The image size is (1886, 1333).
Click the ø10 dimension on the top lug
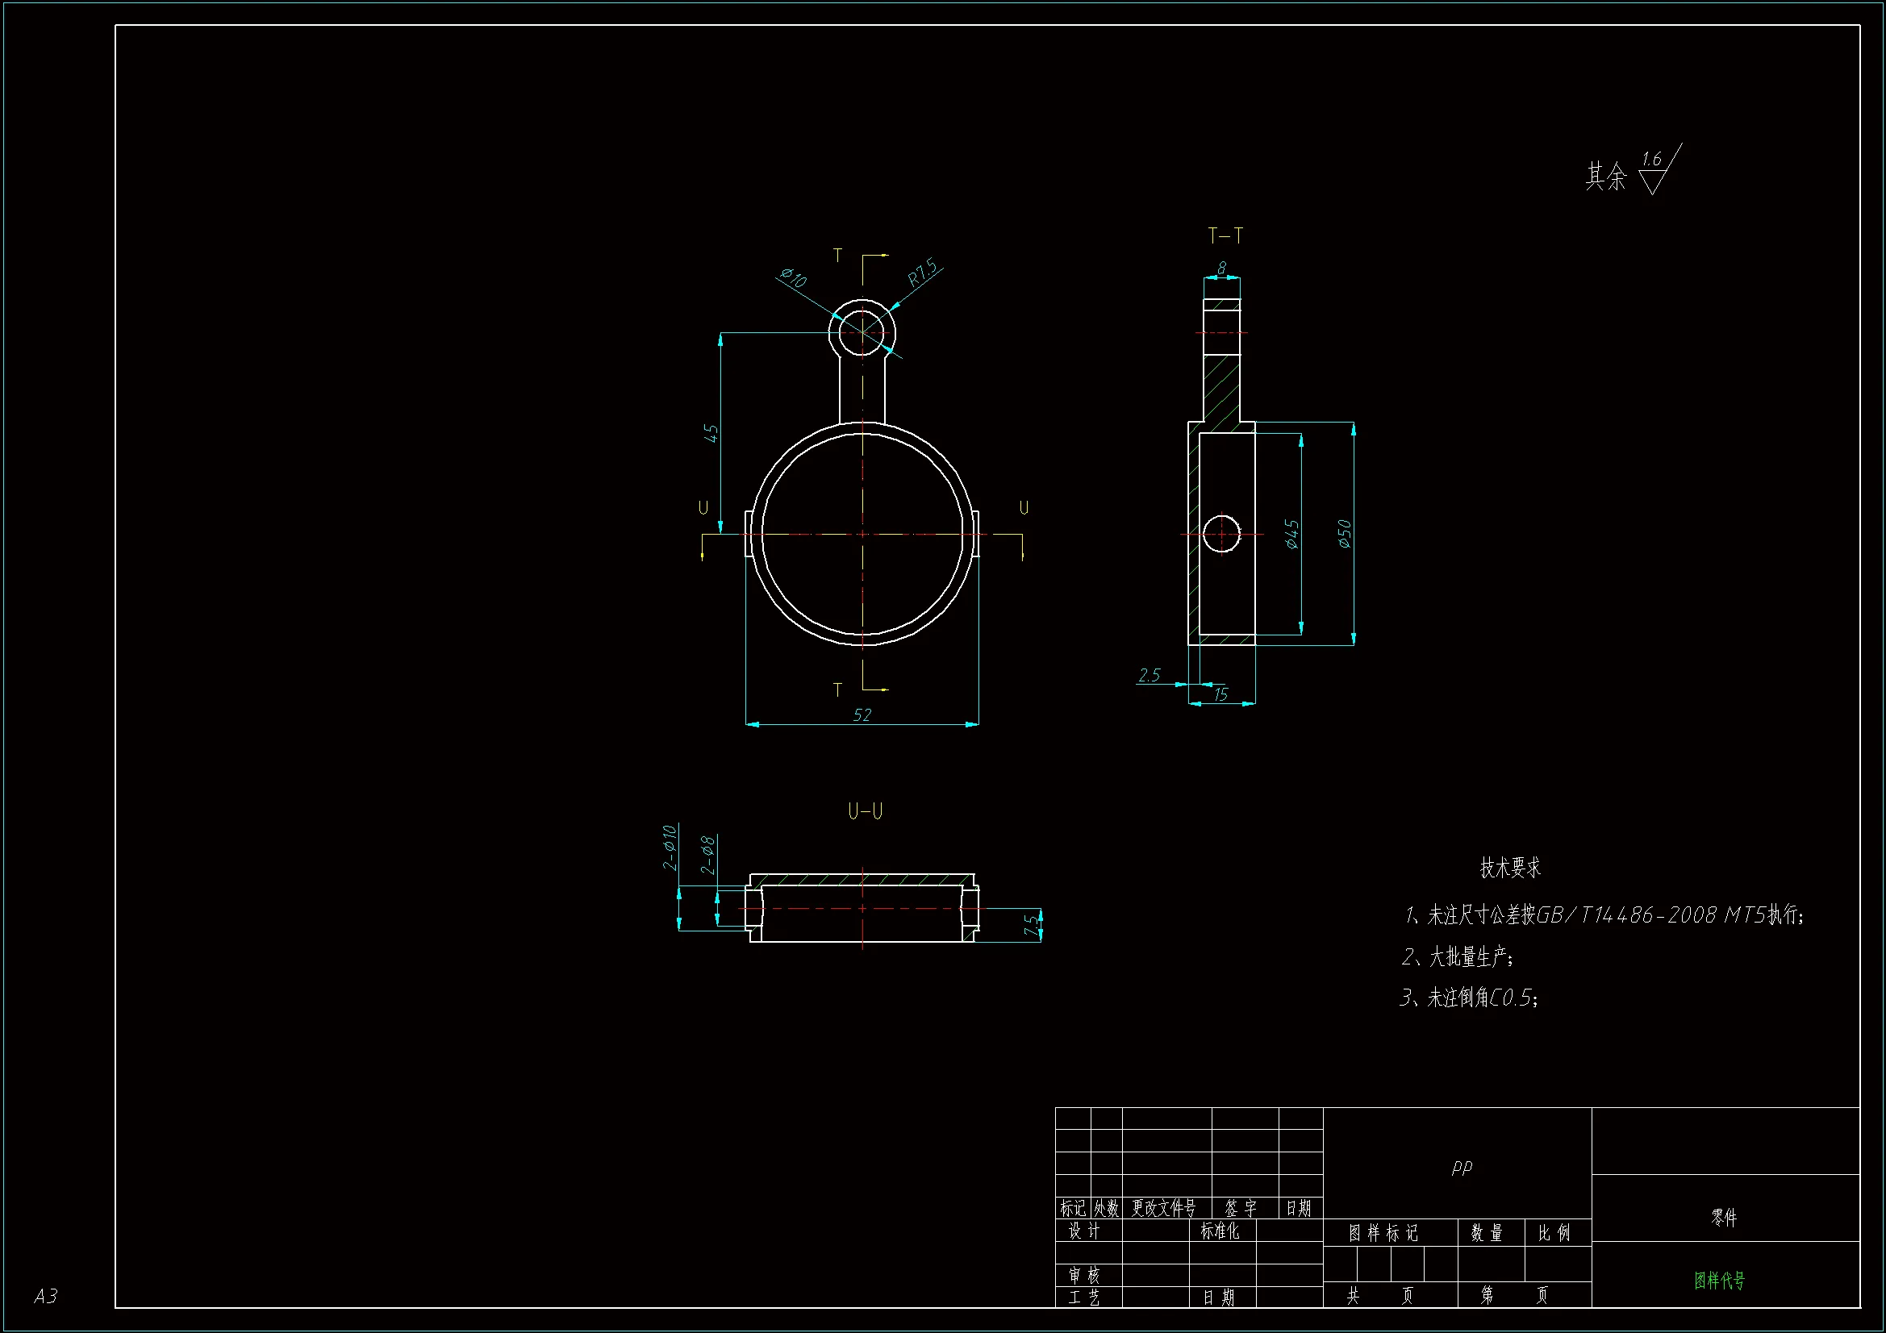click(793, 277)
